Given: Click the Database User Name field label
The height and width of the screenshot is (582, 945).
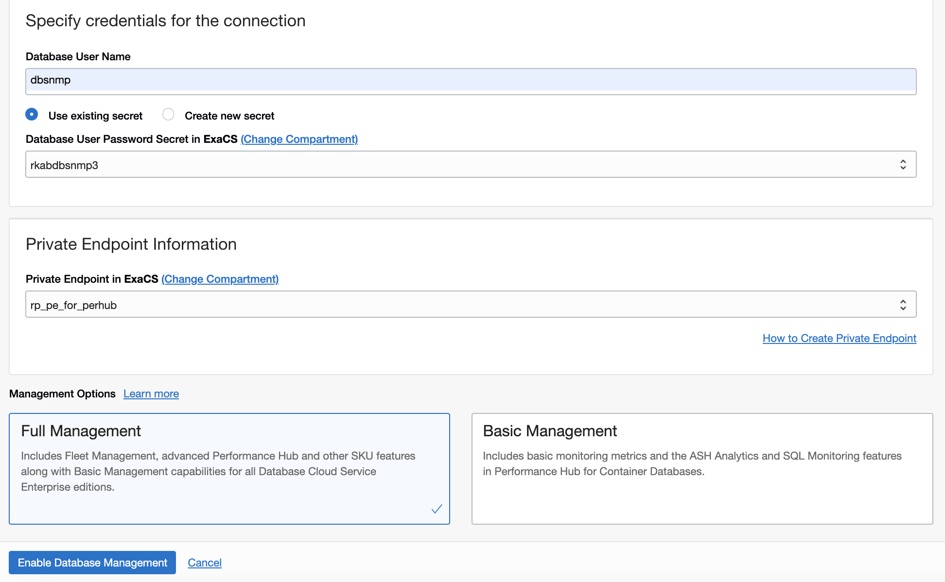Looking at the screenshot, I should coord(78,56).
